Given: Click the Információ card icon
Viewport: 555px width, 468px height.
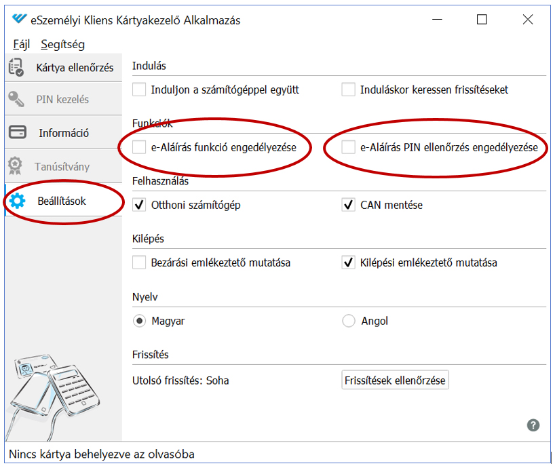Looking at the screenshot, I should (17, 132).
